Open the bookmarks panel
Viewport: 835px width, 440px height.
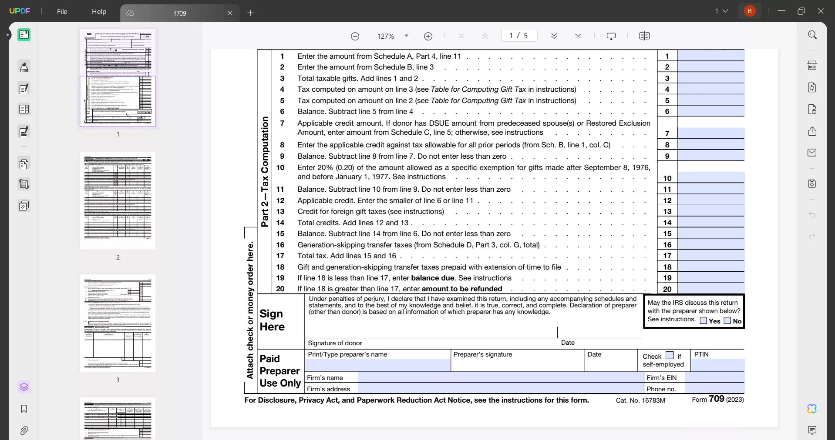pos(24,409)
